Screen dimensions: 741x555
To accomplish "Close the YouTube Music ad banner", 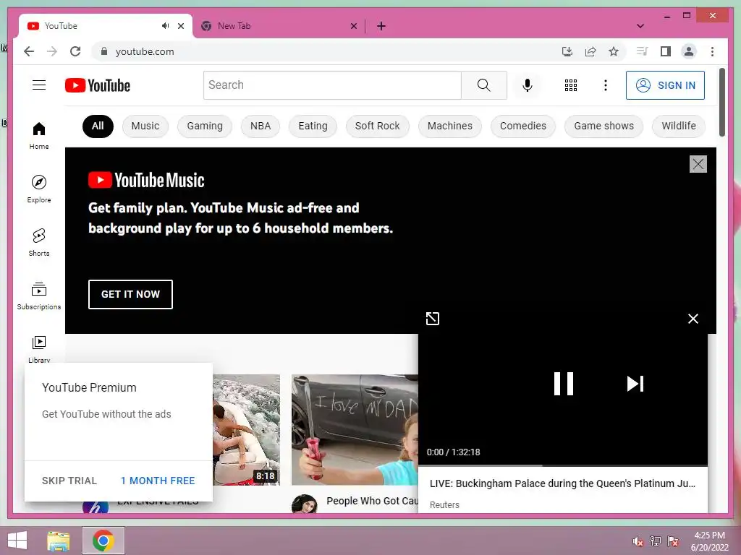I will point(698,164).
